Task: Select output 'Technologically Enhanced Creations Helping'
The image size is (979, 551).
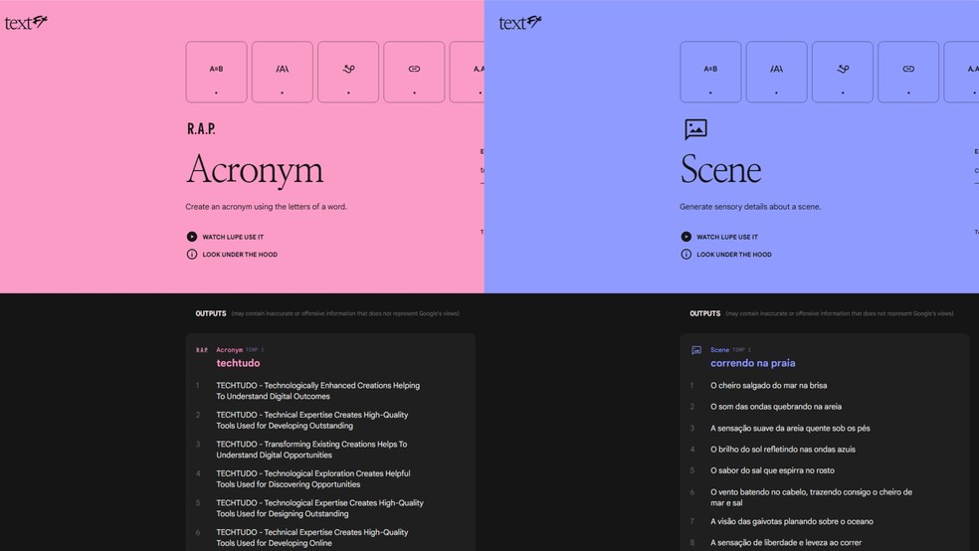Action: click(x=317, y=391)
